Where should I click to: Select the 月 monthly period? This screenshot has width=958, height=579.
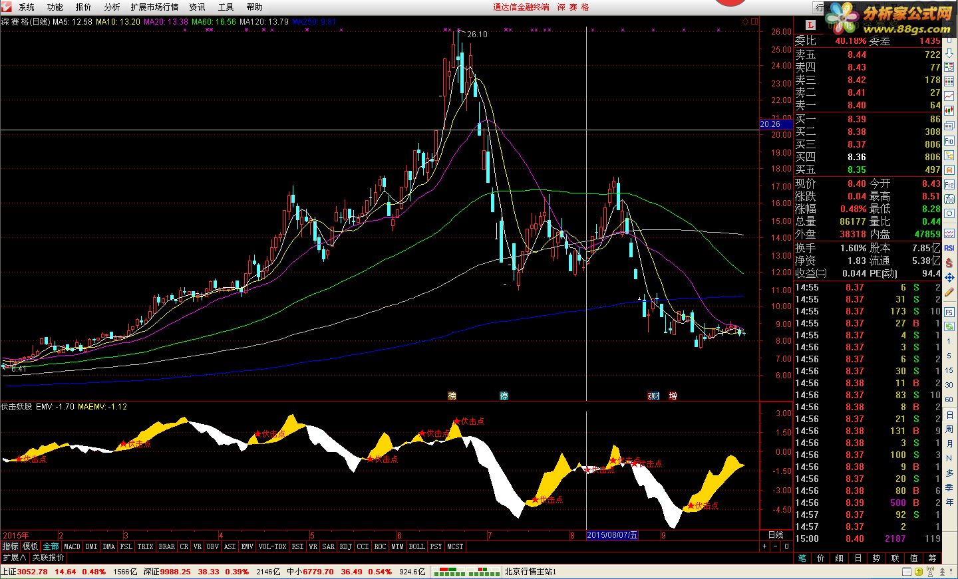[x=949, y=443]
